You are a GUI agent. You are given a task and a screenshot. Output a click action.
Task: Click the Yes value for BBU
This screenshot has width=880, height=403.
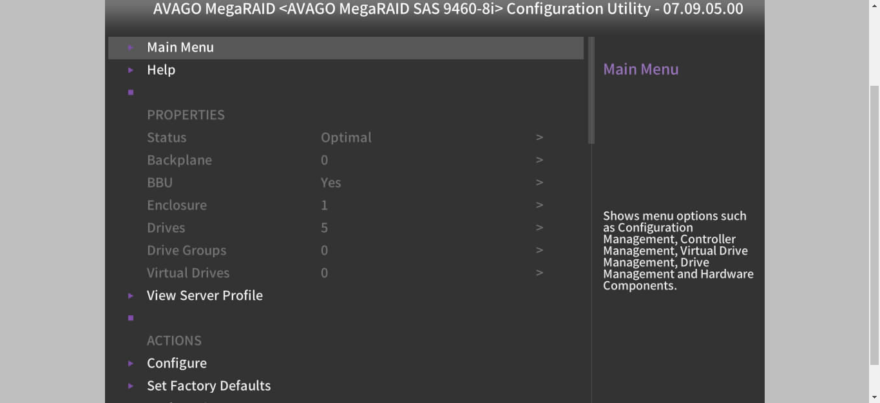(331, 182)
